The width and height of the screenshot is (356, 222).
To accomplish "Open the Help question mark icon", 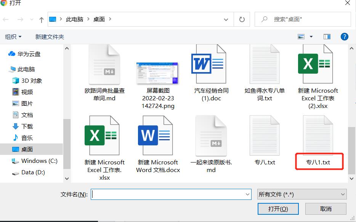I will 344,37.
